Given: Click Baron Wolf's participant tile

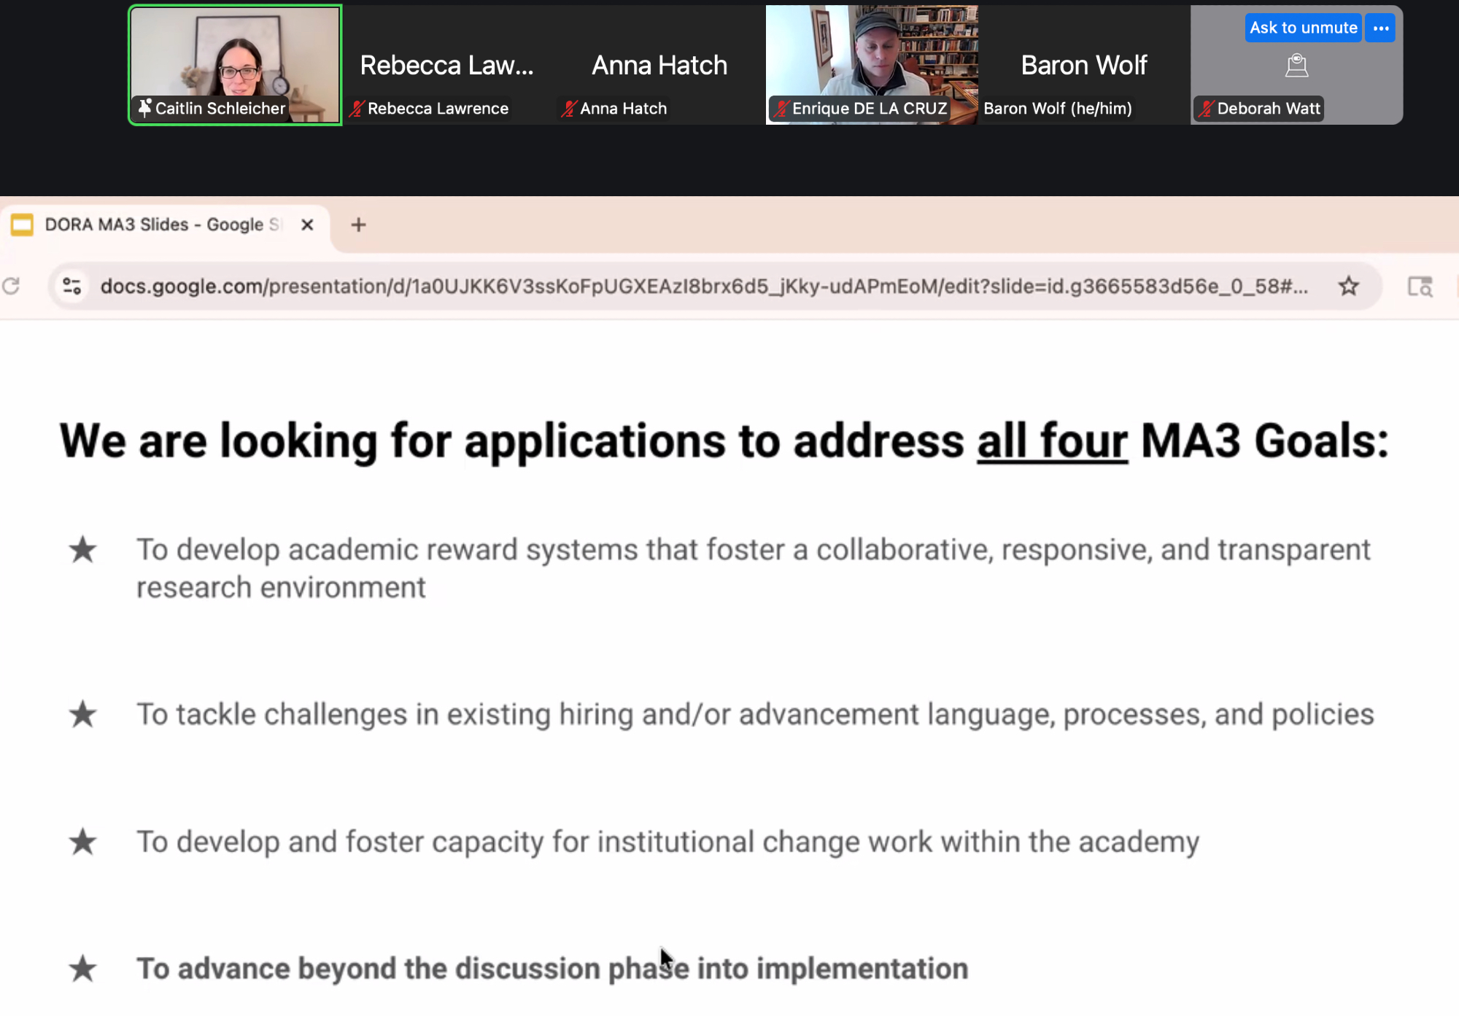Looking at the screenshot, I should tap(1083, 66).
